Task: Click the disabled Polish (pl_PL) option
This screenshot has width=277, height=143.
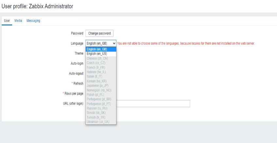Action: tap(101, 95)
